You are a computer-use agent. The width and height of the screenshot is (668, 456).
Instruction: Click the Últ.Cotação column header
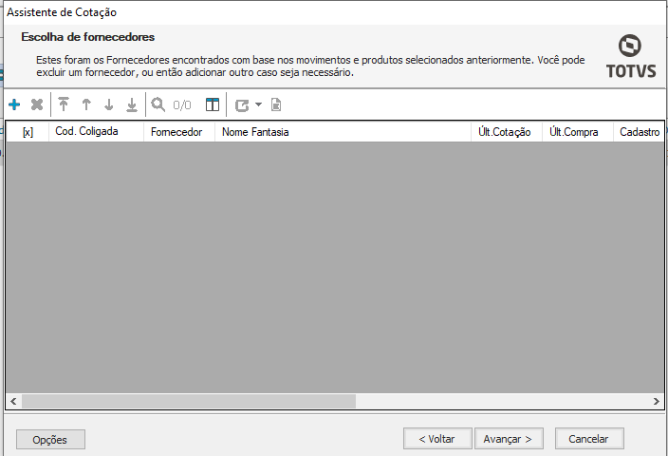[x=507, y=132]
